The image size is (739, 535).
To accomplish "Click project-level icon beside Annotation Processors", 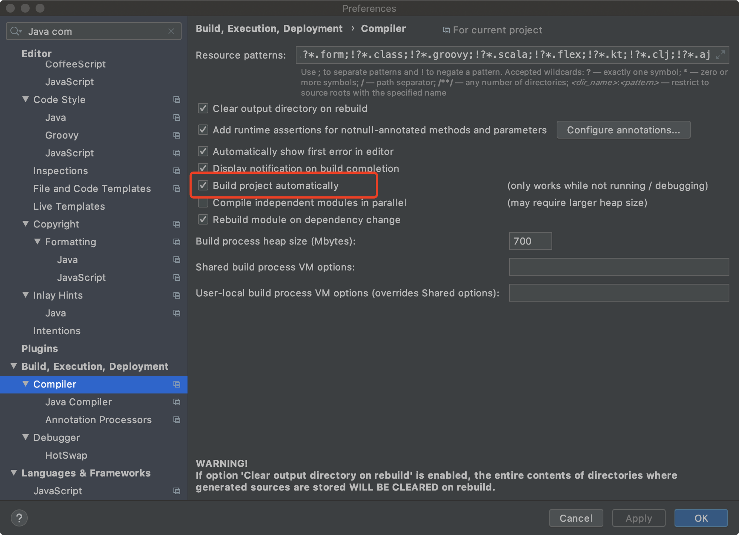I will point(177,420).
